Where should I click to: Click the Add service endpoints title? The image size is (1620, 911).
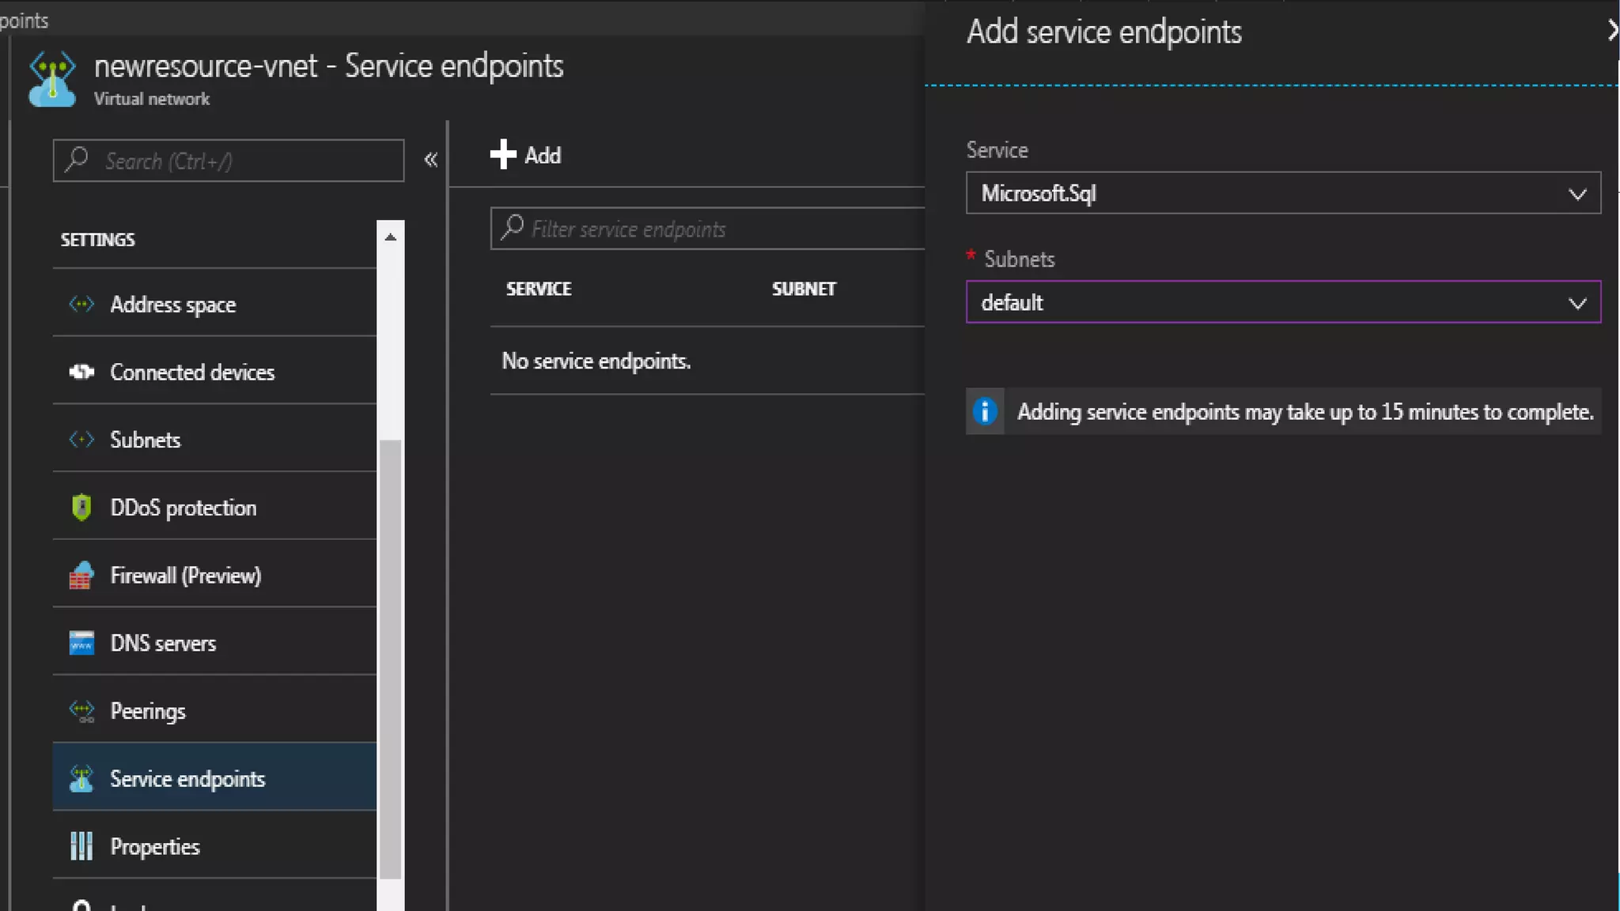pyautogui.click(x=1104, y=32)
